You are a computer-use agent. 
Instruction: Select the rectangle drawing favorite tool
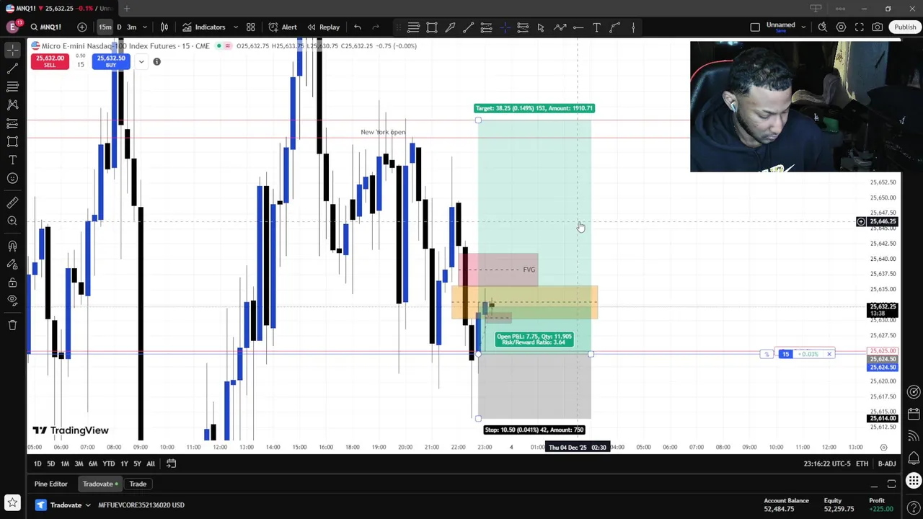pyautogui.click(x=432, y=27)
